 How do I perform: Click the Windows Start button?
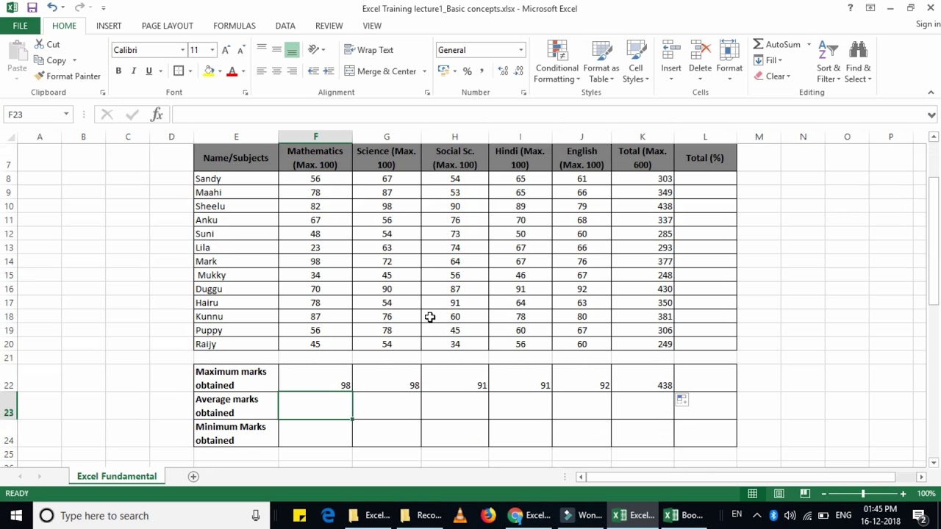[x=16, y=516]
